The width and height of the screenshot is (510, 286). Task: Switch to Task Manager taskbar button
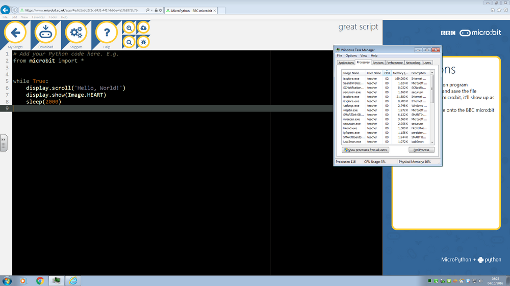click(x=56, y=281)
